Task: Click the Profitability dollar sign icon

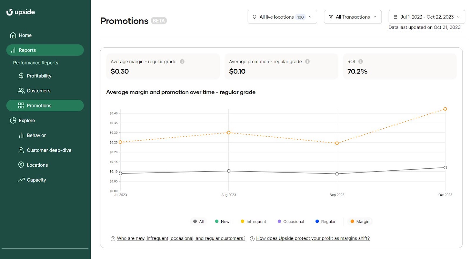Action: [x=21, y=76]
